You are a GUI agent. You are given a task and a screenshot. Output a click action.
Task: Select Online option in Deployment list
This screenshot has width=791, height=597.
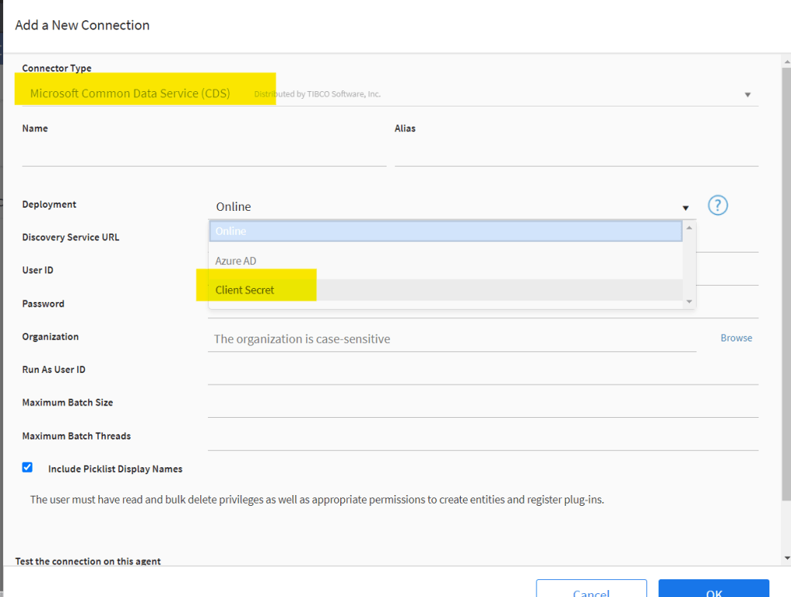tap(445, 231)
